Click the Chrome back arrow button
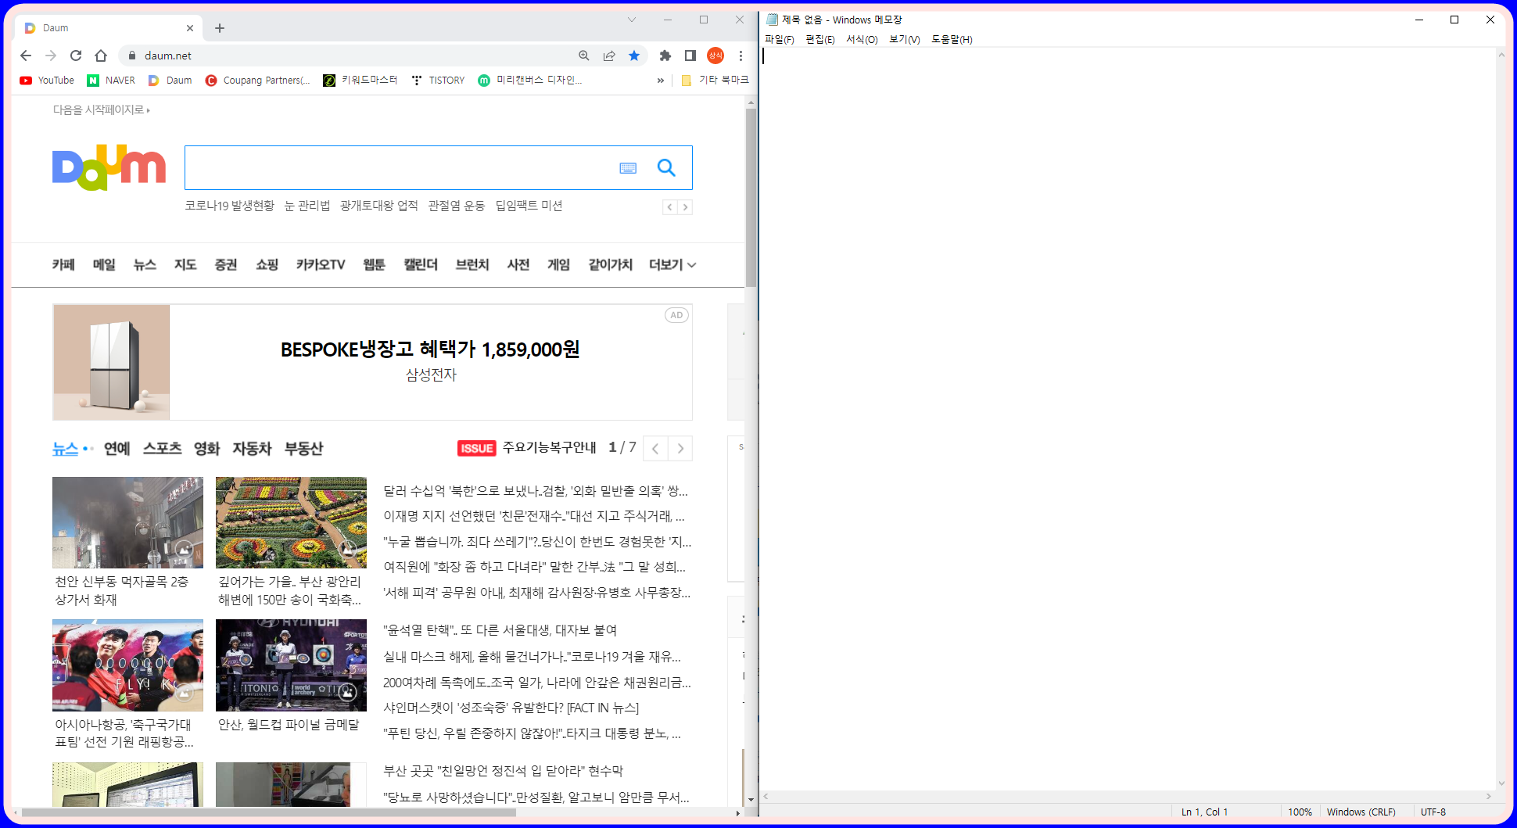This screenshot has height=828, width=1517. pyautogui.click(x=26, y=56)
